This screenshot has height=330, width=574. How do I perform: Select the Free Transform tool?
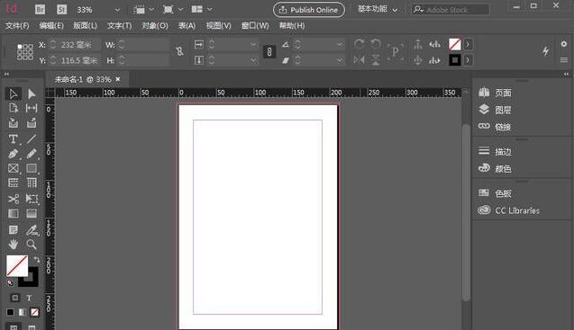(x=32, y=199)
